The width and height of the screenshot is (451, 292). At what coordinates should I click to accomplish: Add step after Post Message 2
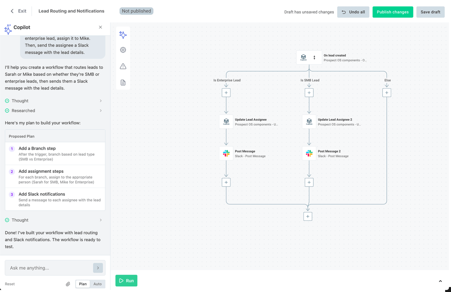pyautogui.click(x=309, y=182)
